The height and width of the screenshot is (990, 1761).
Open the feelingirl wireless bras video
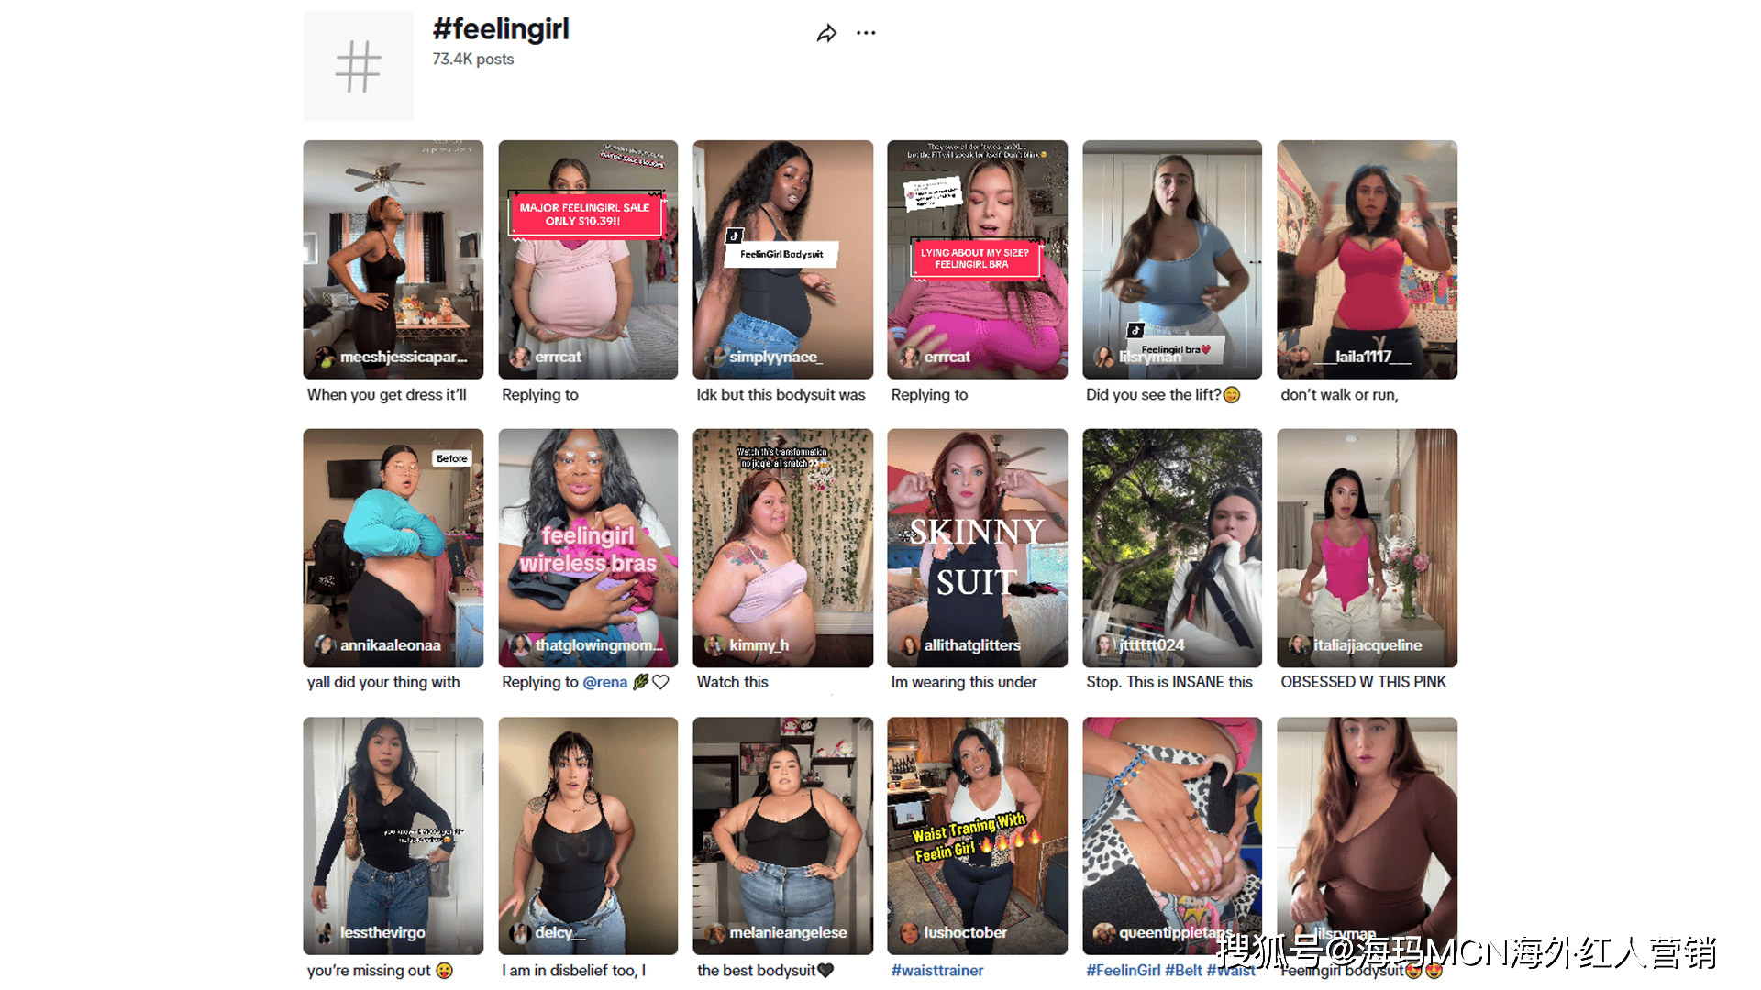pyautogui.click(x=588, y=548)
